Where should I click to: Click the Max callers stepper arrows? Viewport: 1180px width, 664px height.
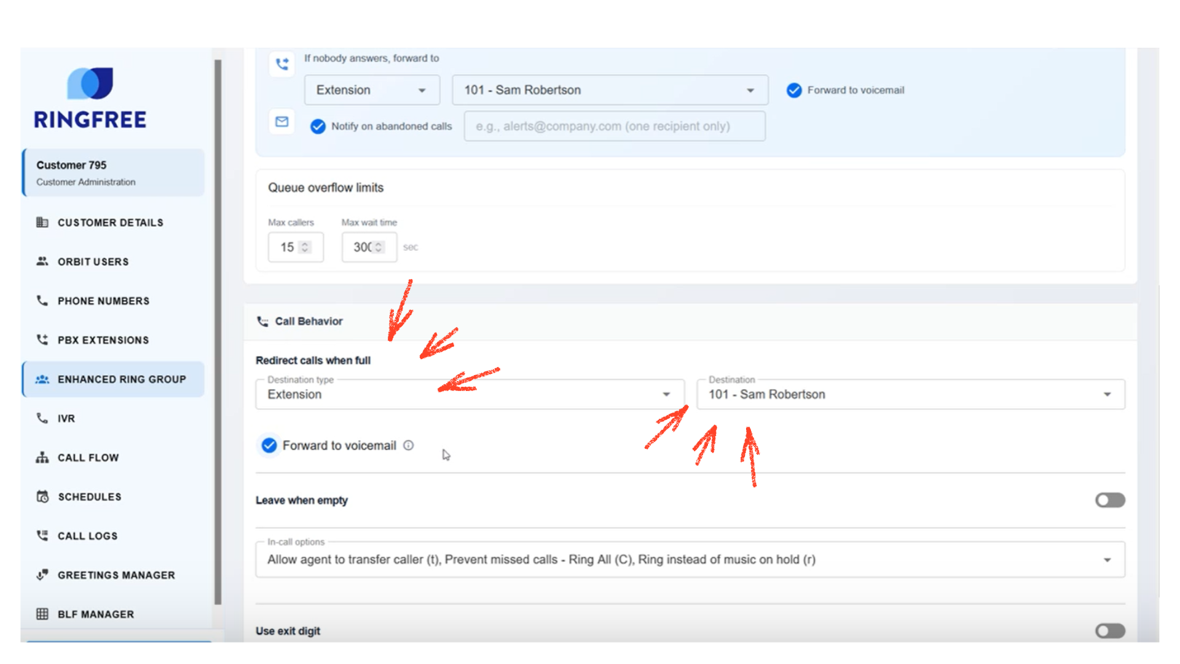(x=305, y=247)
